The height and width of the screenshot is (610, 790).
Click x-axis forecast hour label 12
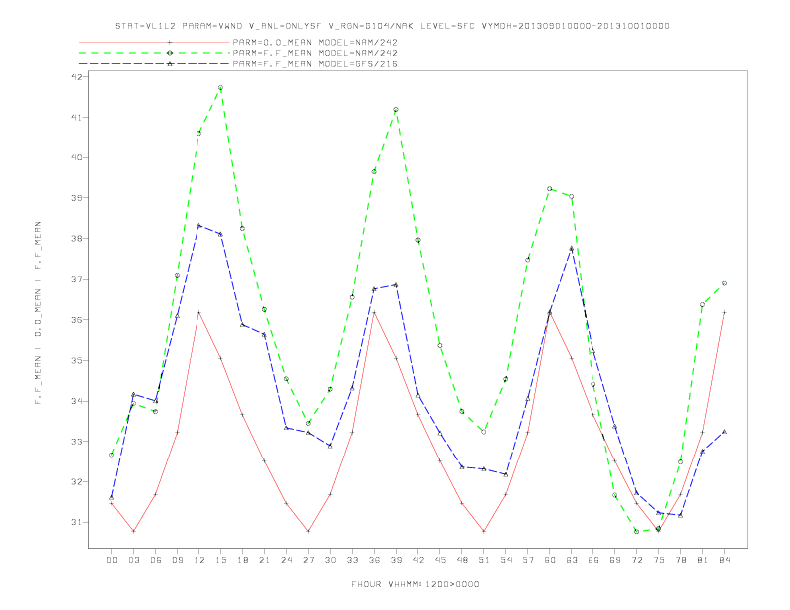[199, 560]
